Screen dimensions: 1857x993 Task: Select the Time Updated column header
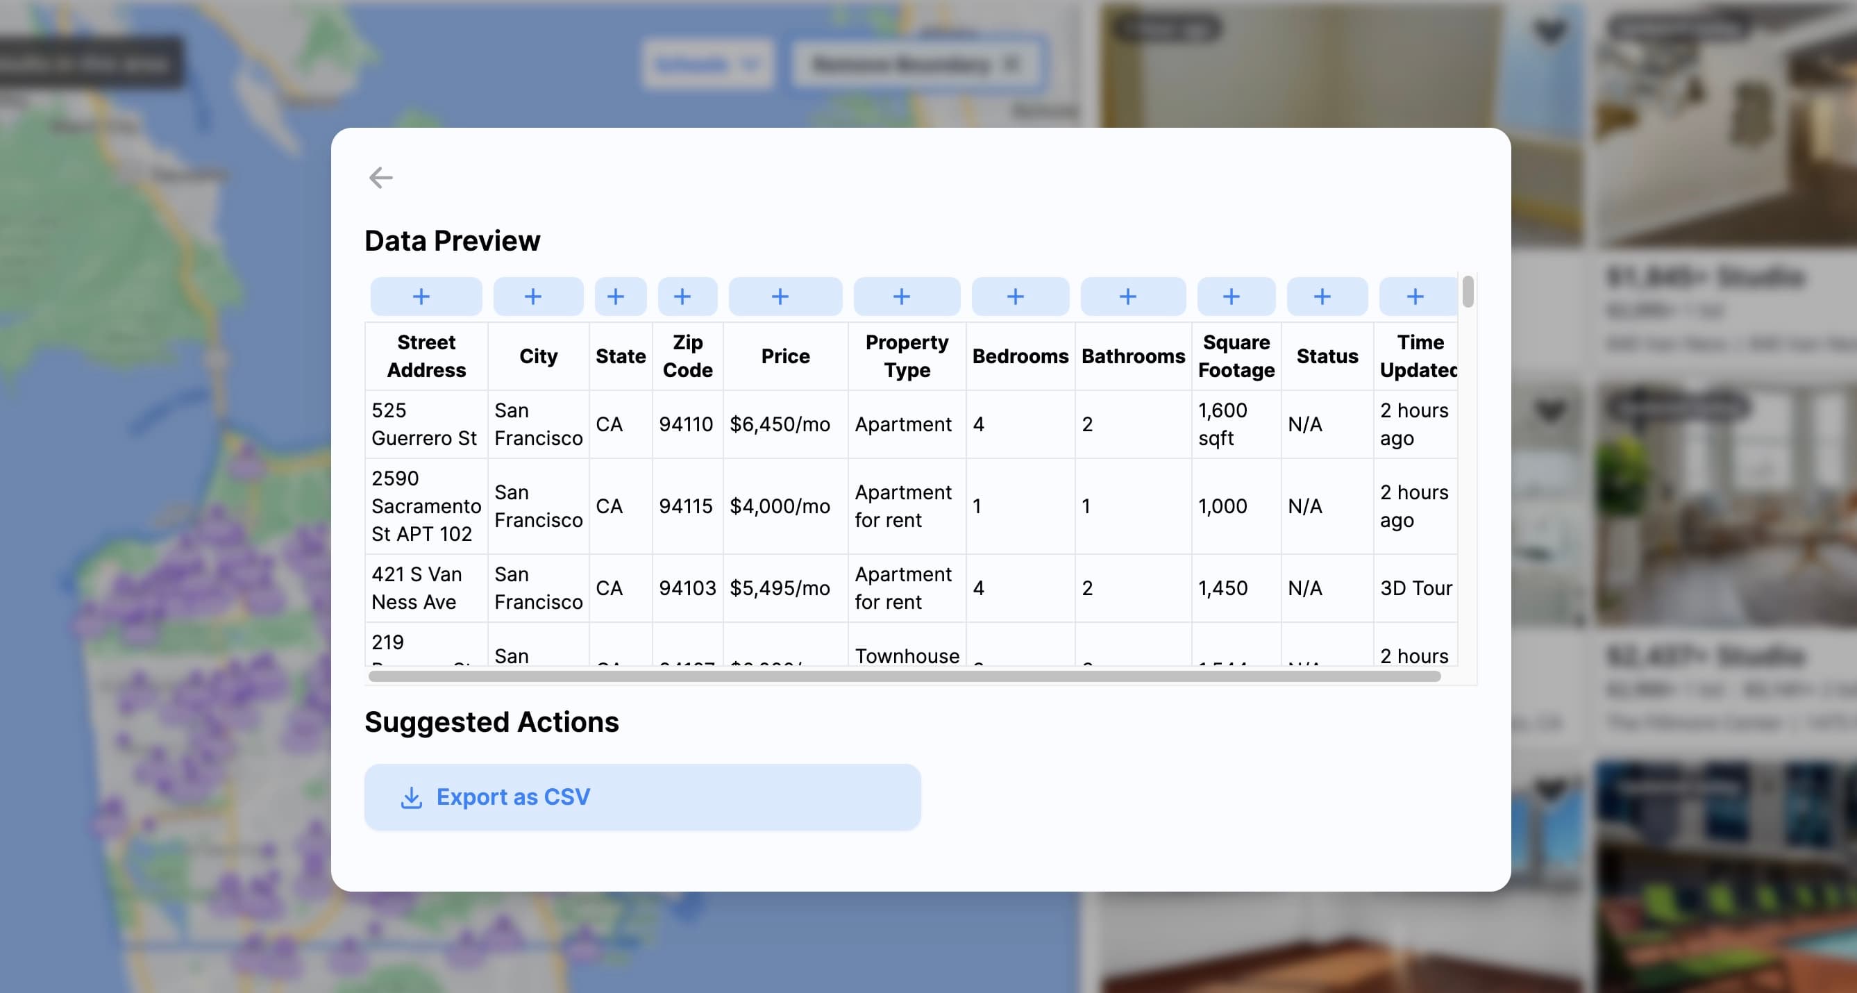point(1415,356)
